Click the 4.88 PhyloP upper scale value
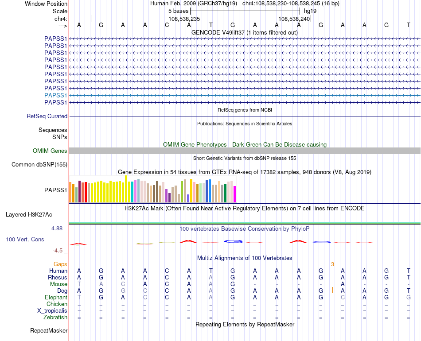This screenshot has height=341, width=421. point(57,229)
